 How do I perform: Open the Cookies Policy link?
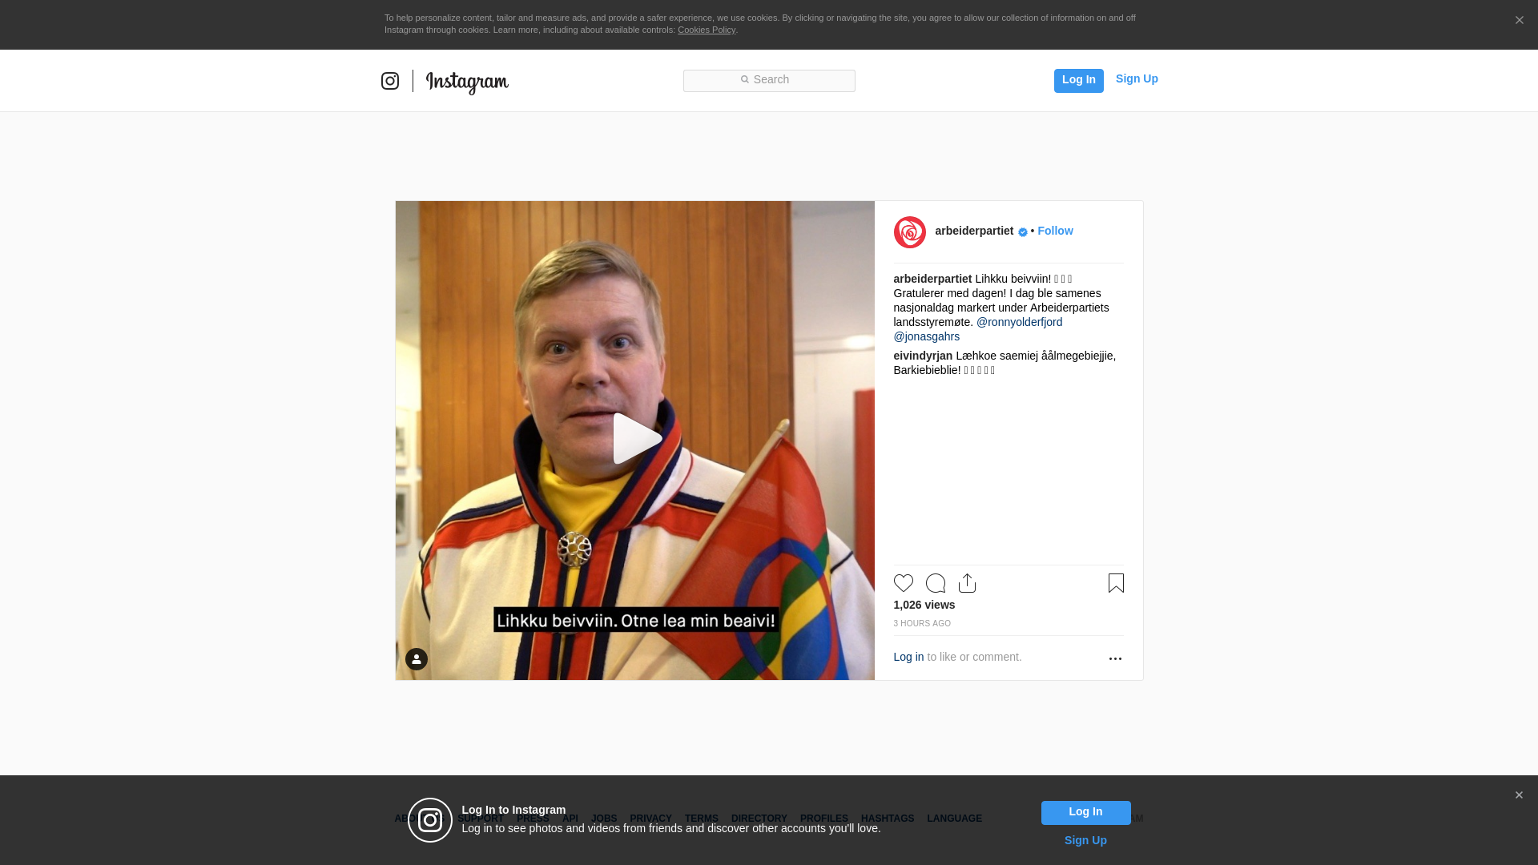coord(707,30)
